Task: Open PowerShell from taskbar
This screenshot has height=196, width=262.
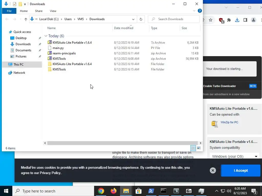Action: [151, 191]
